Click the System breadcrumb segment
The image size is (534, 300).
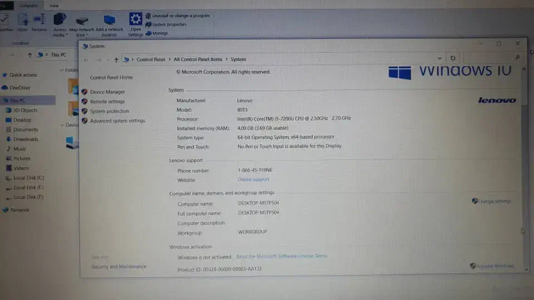click(x=238, y=59)
